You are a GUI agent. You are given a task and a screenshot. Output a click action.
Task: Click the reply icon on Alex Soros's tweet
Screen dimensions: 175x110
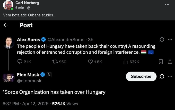pyautogui.click(x=20, y=62)
